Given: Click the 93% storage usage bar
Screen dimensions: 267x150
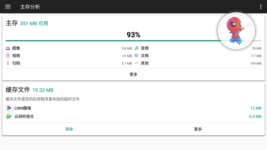Looking at the screenshot, I should [x=112, y=41].
